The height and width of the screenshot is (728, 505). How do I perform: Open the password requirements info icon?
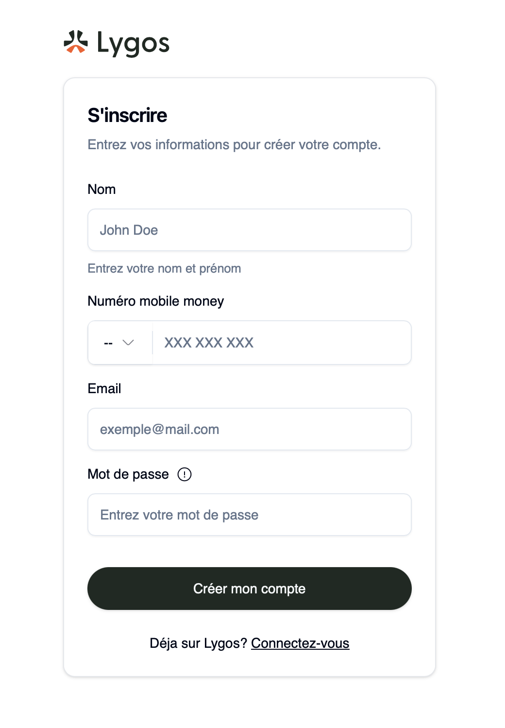185,474
